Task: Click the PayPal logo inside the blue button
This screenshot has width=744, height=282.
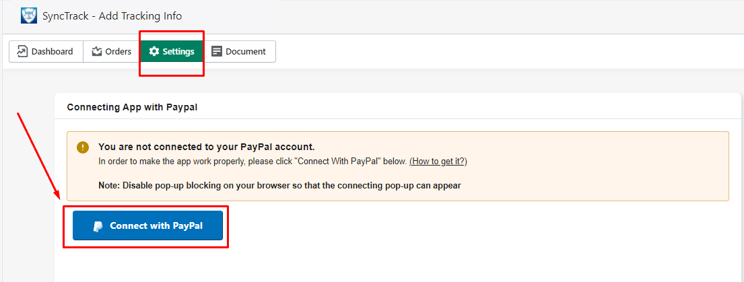Action: (x=98, y=226)
